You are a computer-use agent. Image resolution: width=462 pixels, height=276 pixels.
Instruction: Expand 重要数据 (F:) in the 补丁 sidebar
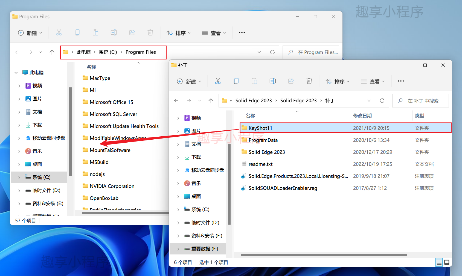point(178,249)
